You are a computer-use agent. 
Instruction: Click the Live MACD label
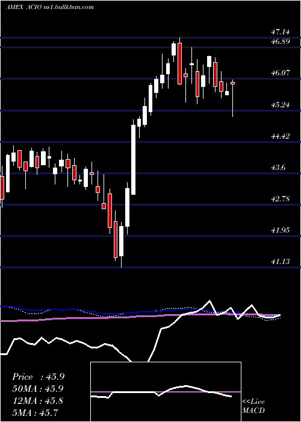tap(253, 406)
